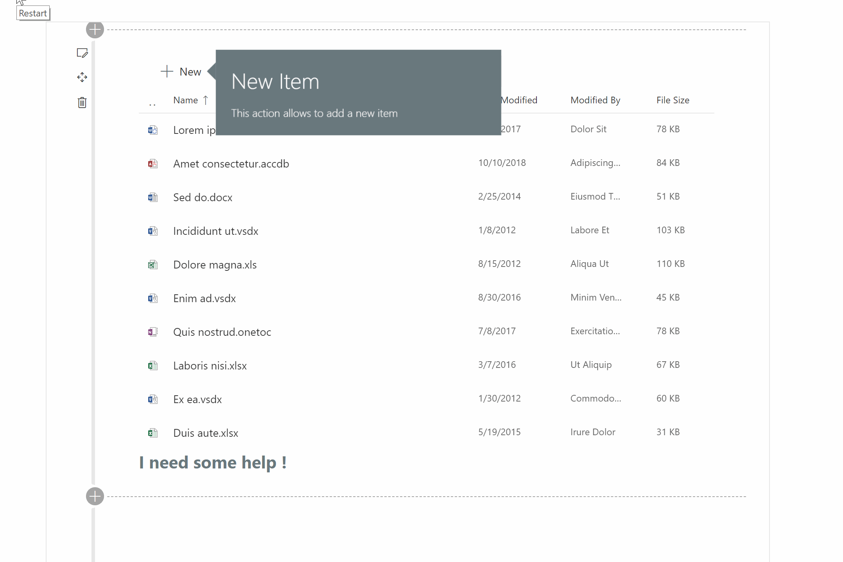The height and width of the screenshot is (562, 843).
Task: Click the Visio icon beside Incididunt ut.vsdx
Action: [x=152, y=231]
